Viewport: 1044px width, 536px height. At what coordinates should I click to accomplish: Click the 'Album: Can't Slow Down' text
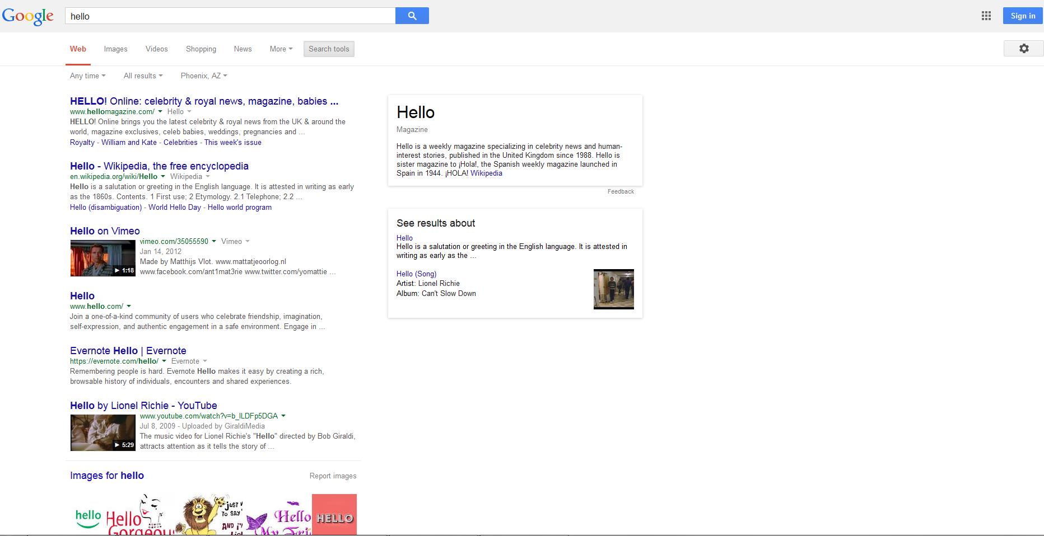[x=436, y=294]
